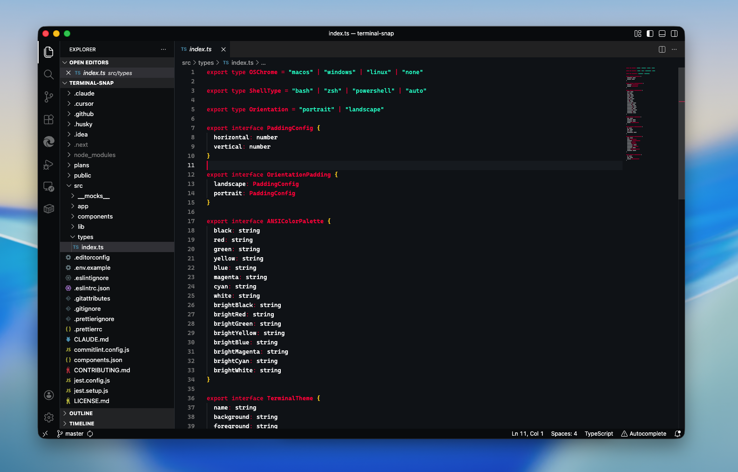This screenshot has height=472, width=738.
Task: Open the components.json file
Action: pos(117,360)
